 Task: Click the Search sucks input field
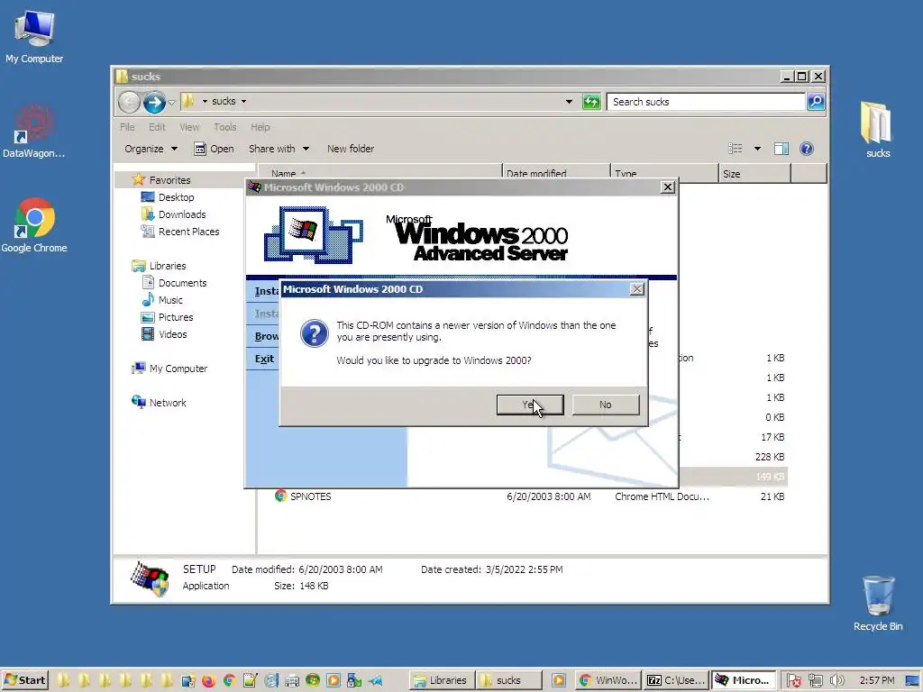click(706, 102)
